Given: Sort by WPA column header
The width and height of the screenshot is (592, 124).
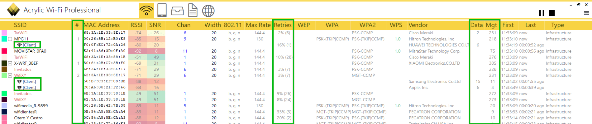Looking at the screenshot, I should (x=332, y=25).
